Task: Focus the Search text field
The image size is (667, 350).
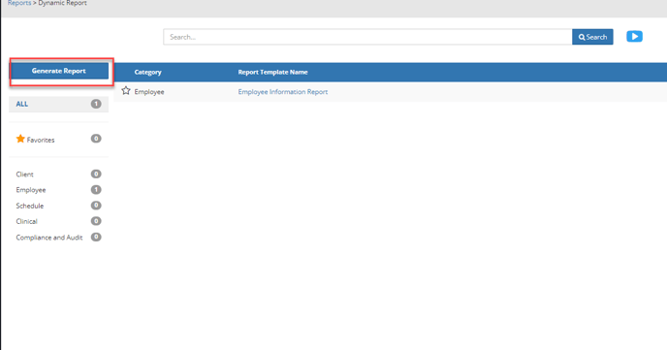Action: (x=367, y=37)
